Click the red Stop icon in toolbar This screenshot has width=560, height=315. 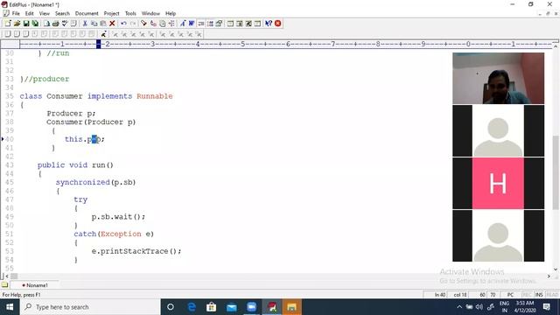(278, 24)
